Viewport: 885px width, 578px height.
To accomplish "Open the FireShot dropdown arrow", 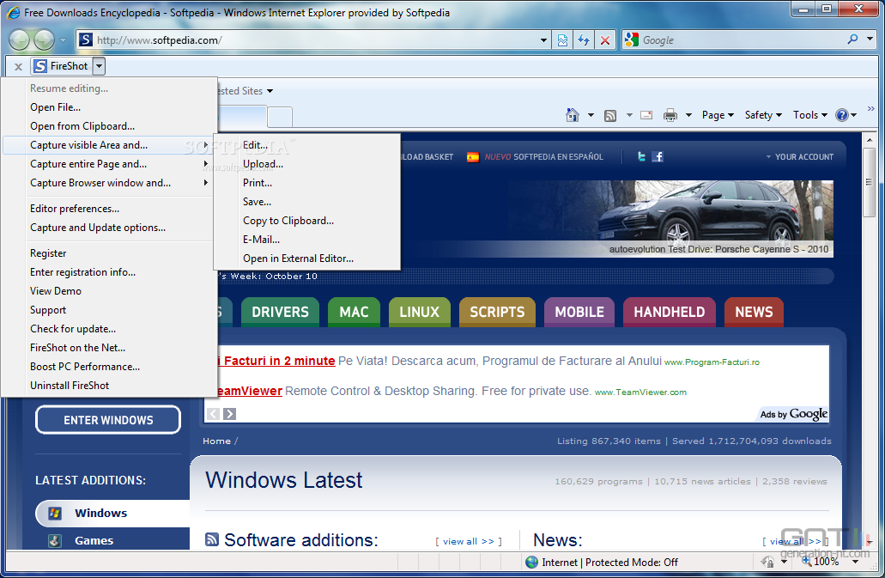I will [x=99, y=66].
